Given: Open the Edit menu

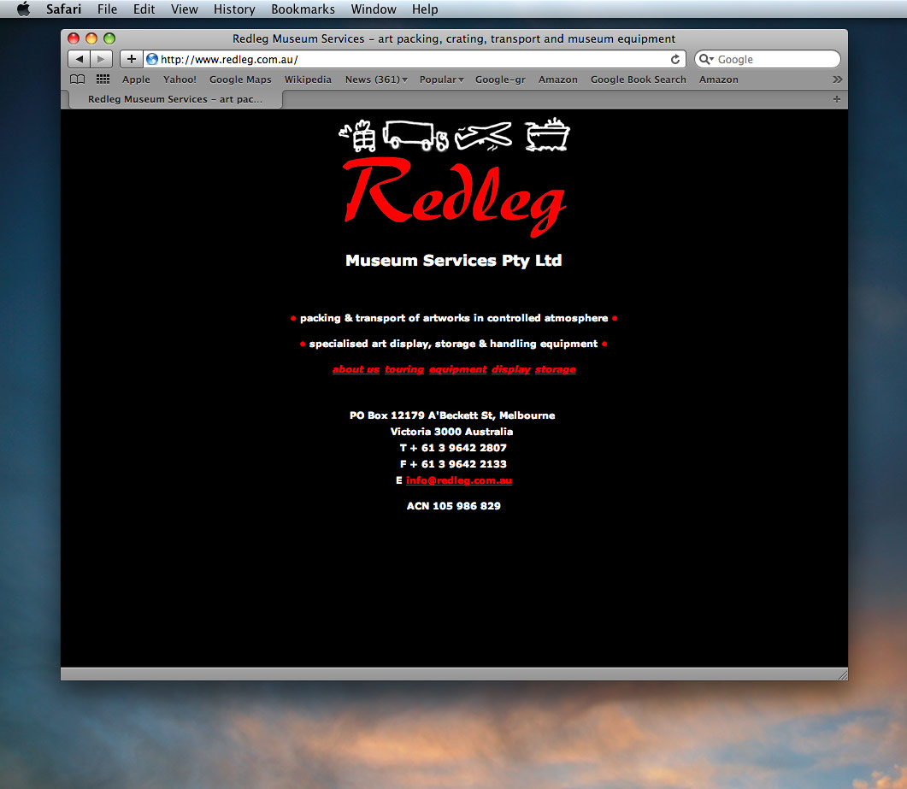Looking at the screenshot, I should [x=144, y=9].
